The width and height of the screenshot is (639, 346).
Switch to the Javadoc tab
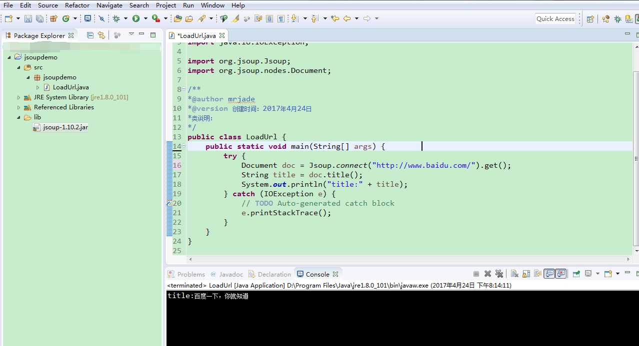[x=226, y=274]
